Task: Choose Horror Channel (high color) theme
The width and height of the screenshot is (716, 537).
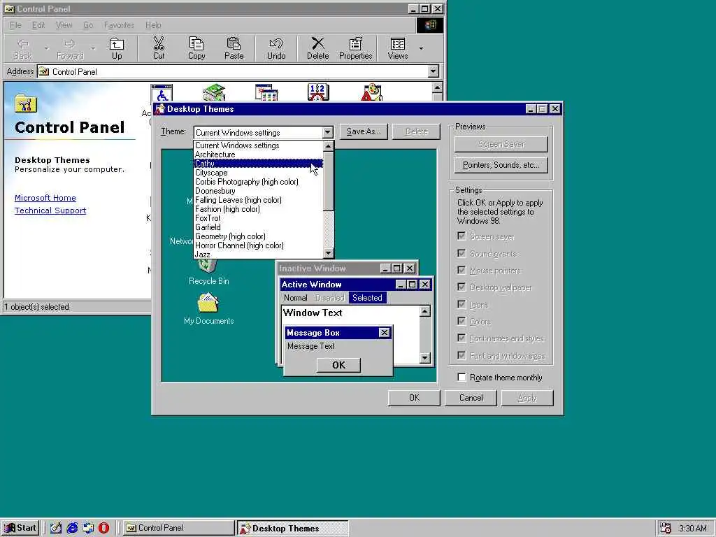Action: [x=258, y=245]
